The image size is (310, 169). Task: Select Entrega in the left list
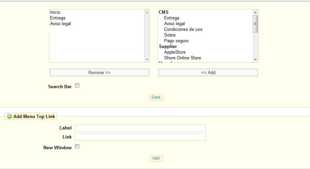pyautogui.click(x=57, y=18)
